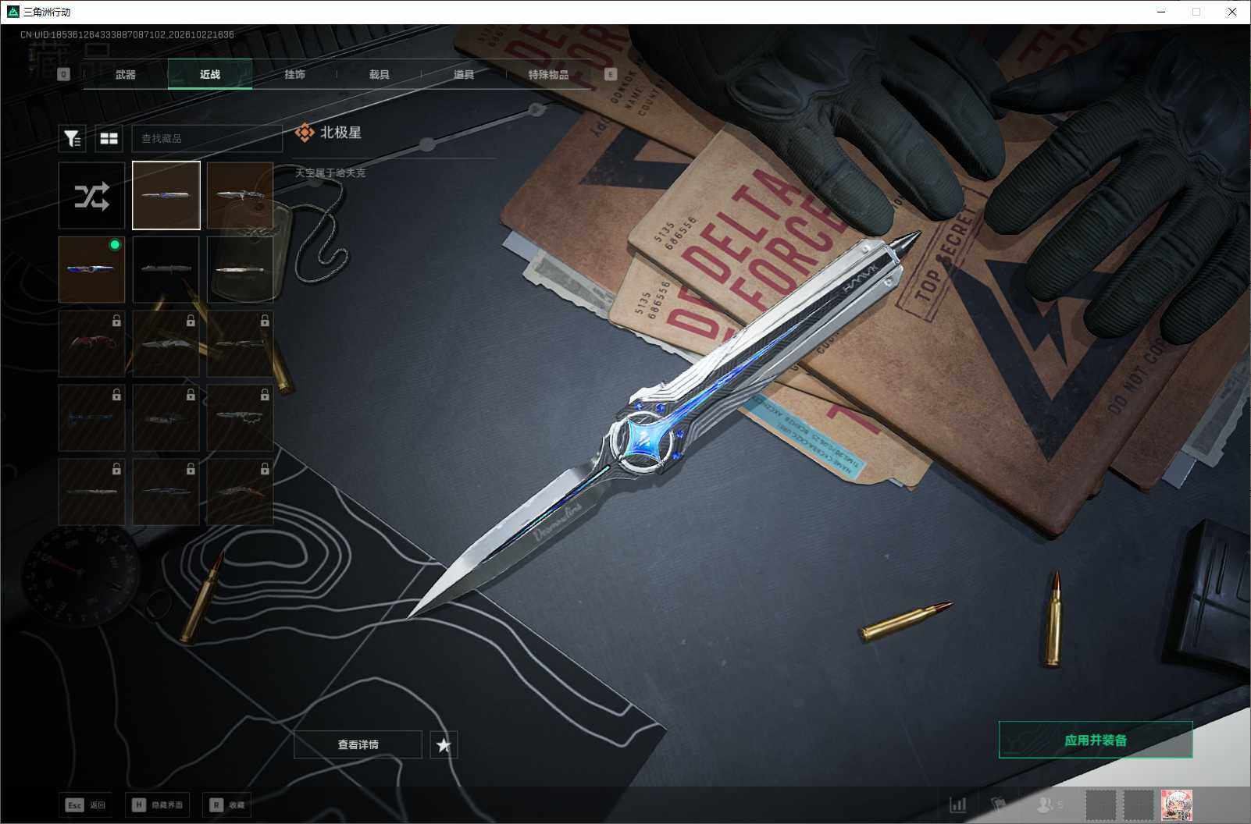Screen dimensions: 1251x824
Task: Click the Esc 返回 back key
Action: (x=85, y=804)
